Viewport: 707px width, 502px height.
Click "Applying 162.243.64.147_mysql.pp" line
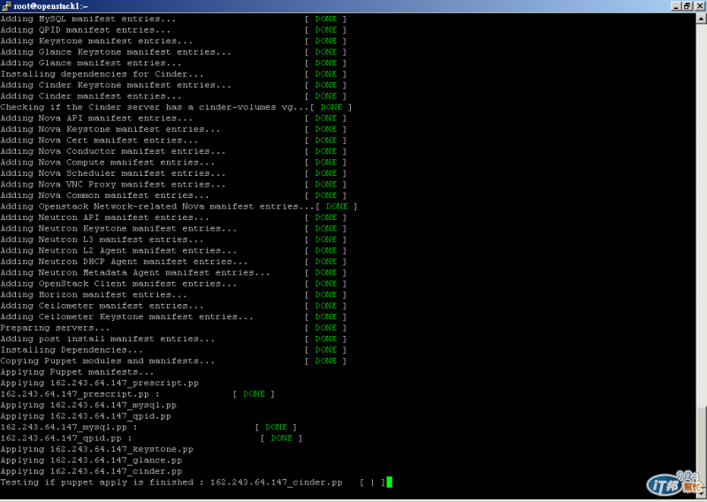point(88,405)
